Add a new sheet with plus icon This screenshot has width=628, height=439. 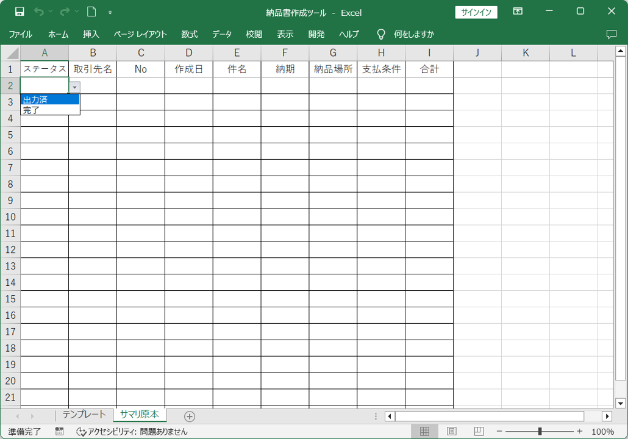click(x=190, y=416)
